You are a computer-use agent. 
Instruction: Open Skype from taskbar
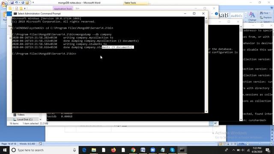(x=172, y=150)
